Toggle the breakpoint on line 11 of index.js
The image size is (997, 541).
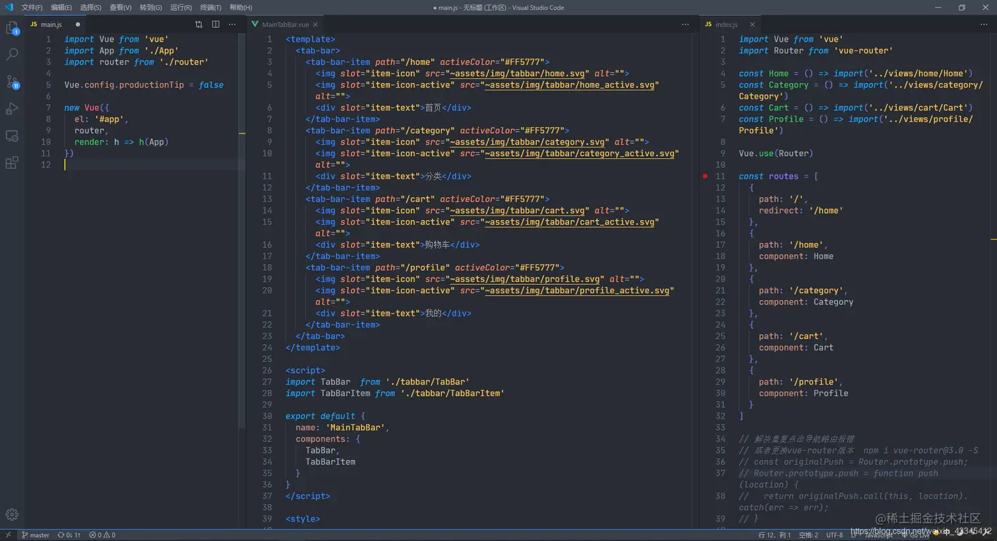click(705, 176)
